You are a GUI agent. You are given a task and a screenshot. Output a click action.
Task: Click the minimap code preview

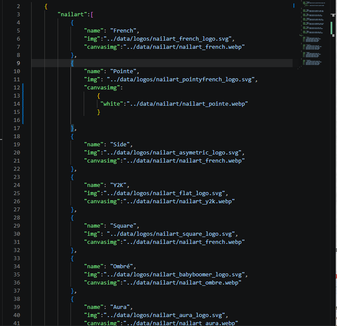314,35
